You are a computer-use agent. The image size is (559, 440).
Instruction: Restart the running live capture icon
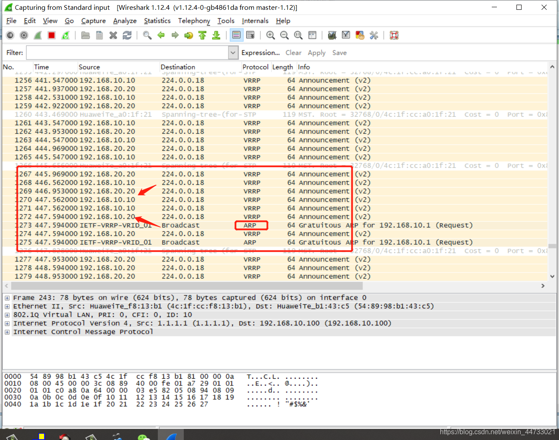(66, 35)
